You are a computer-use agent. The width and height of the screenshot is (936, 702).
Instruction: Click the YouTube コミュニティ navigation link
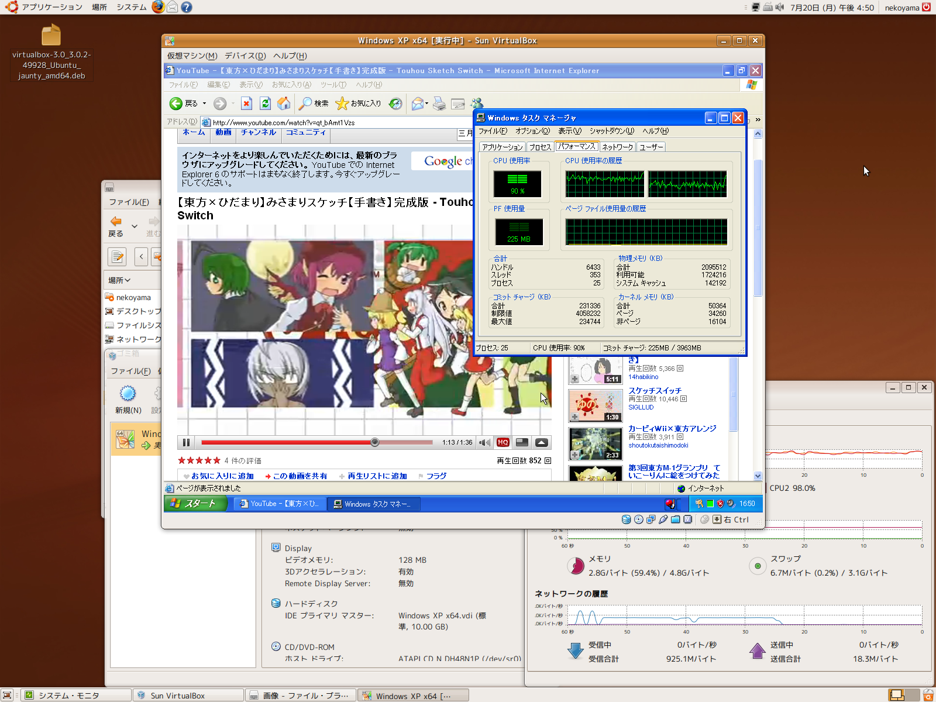point(306,133)
